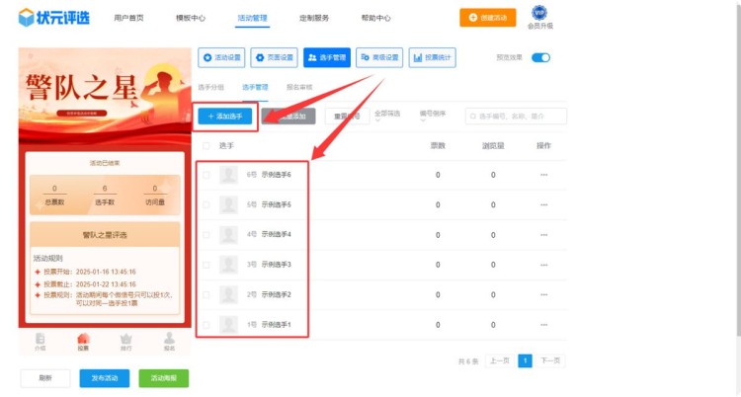
Task: Focus the 选手编号 search field
Action: pos(517,117)
